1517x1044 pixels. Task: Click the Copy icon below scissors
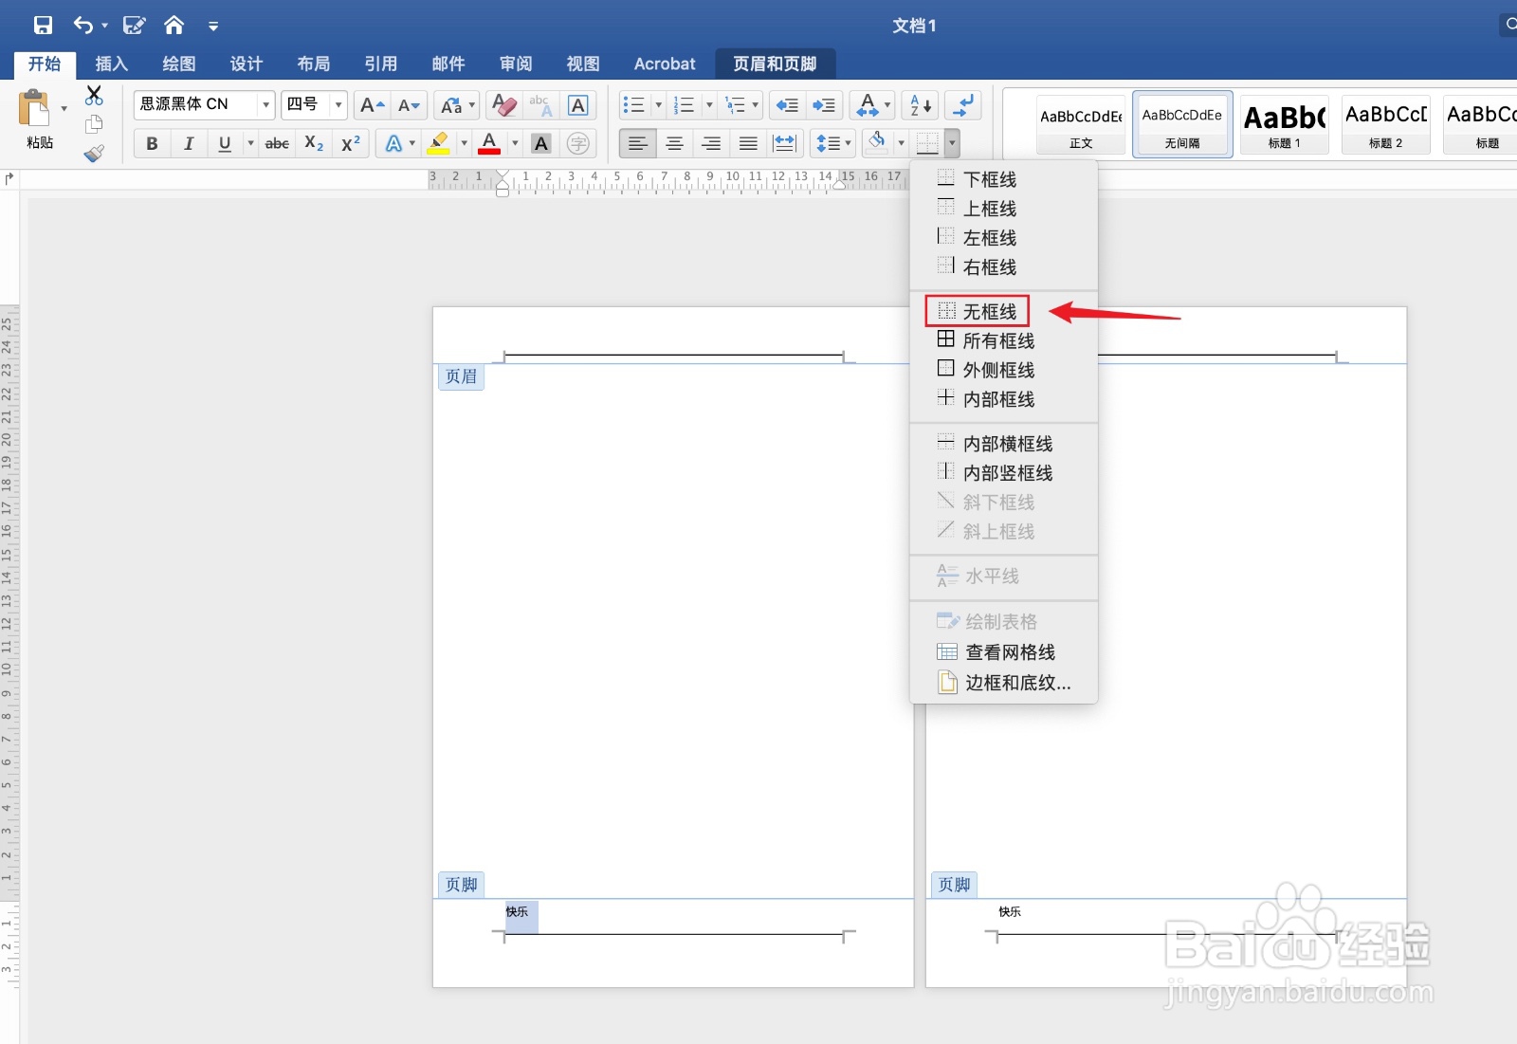pos(94,124)
